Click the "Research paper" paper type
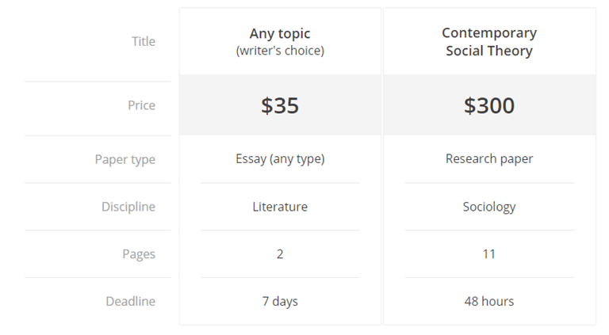The width and height of the screenshot is (609, 335). [489, 159]
